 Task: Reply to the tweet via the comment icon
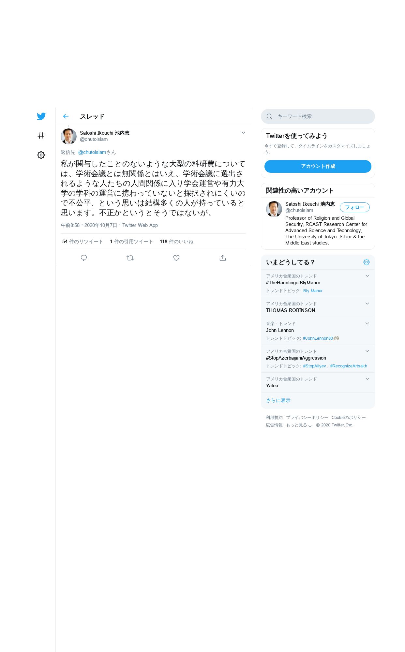[x=84, y=258]
